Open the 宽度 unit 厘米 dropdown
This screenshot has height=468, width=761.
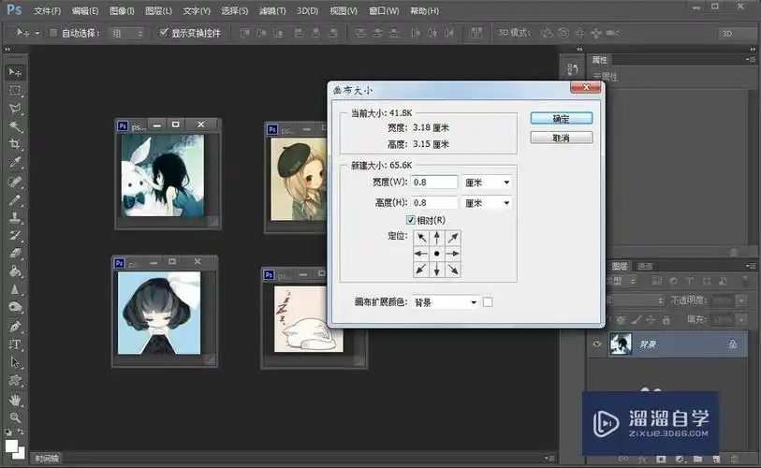(x=487, y=183)
